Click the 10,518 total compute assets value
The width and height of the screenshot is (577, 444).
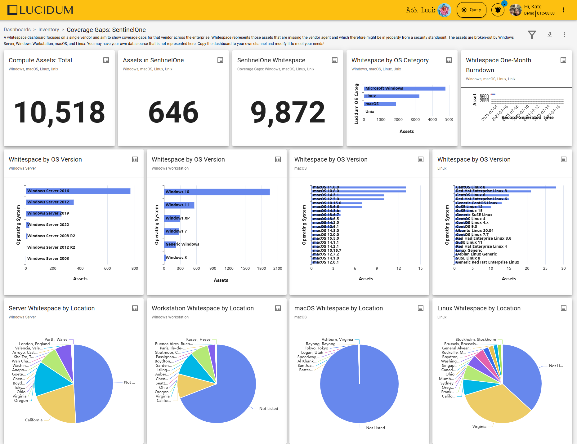pyautogui.click(x=60, y=112)
